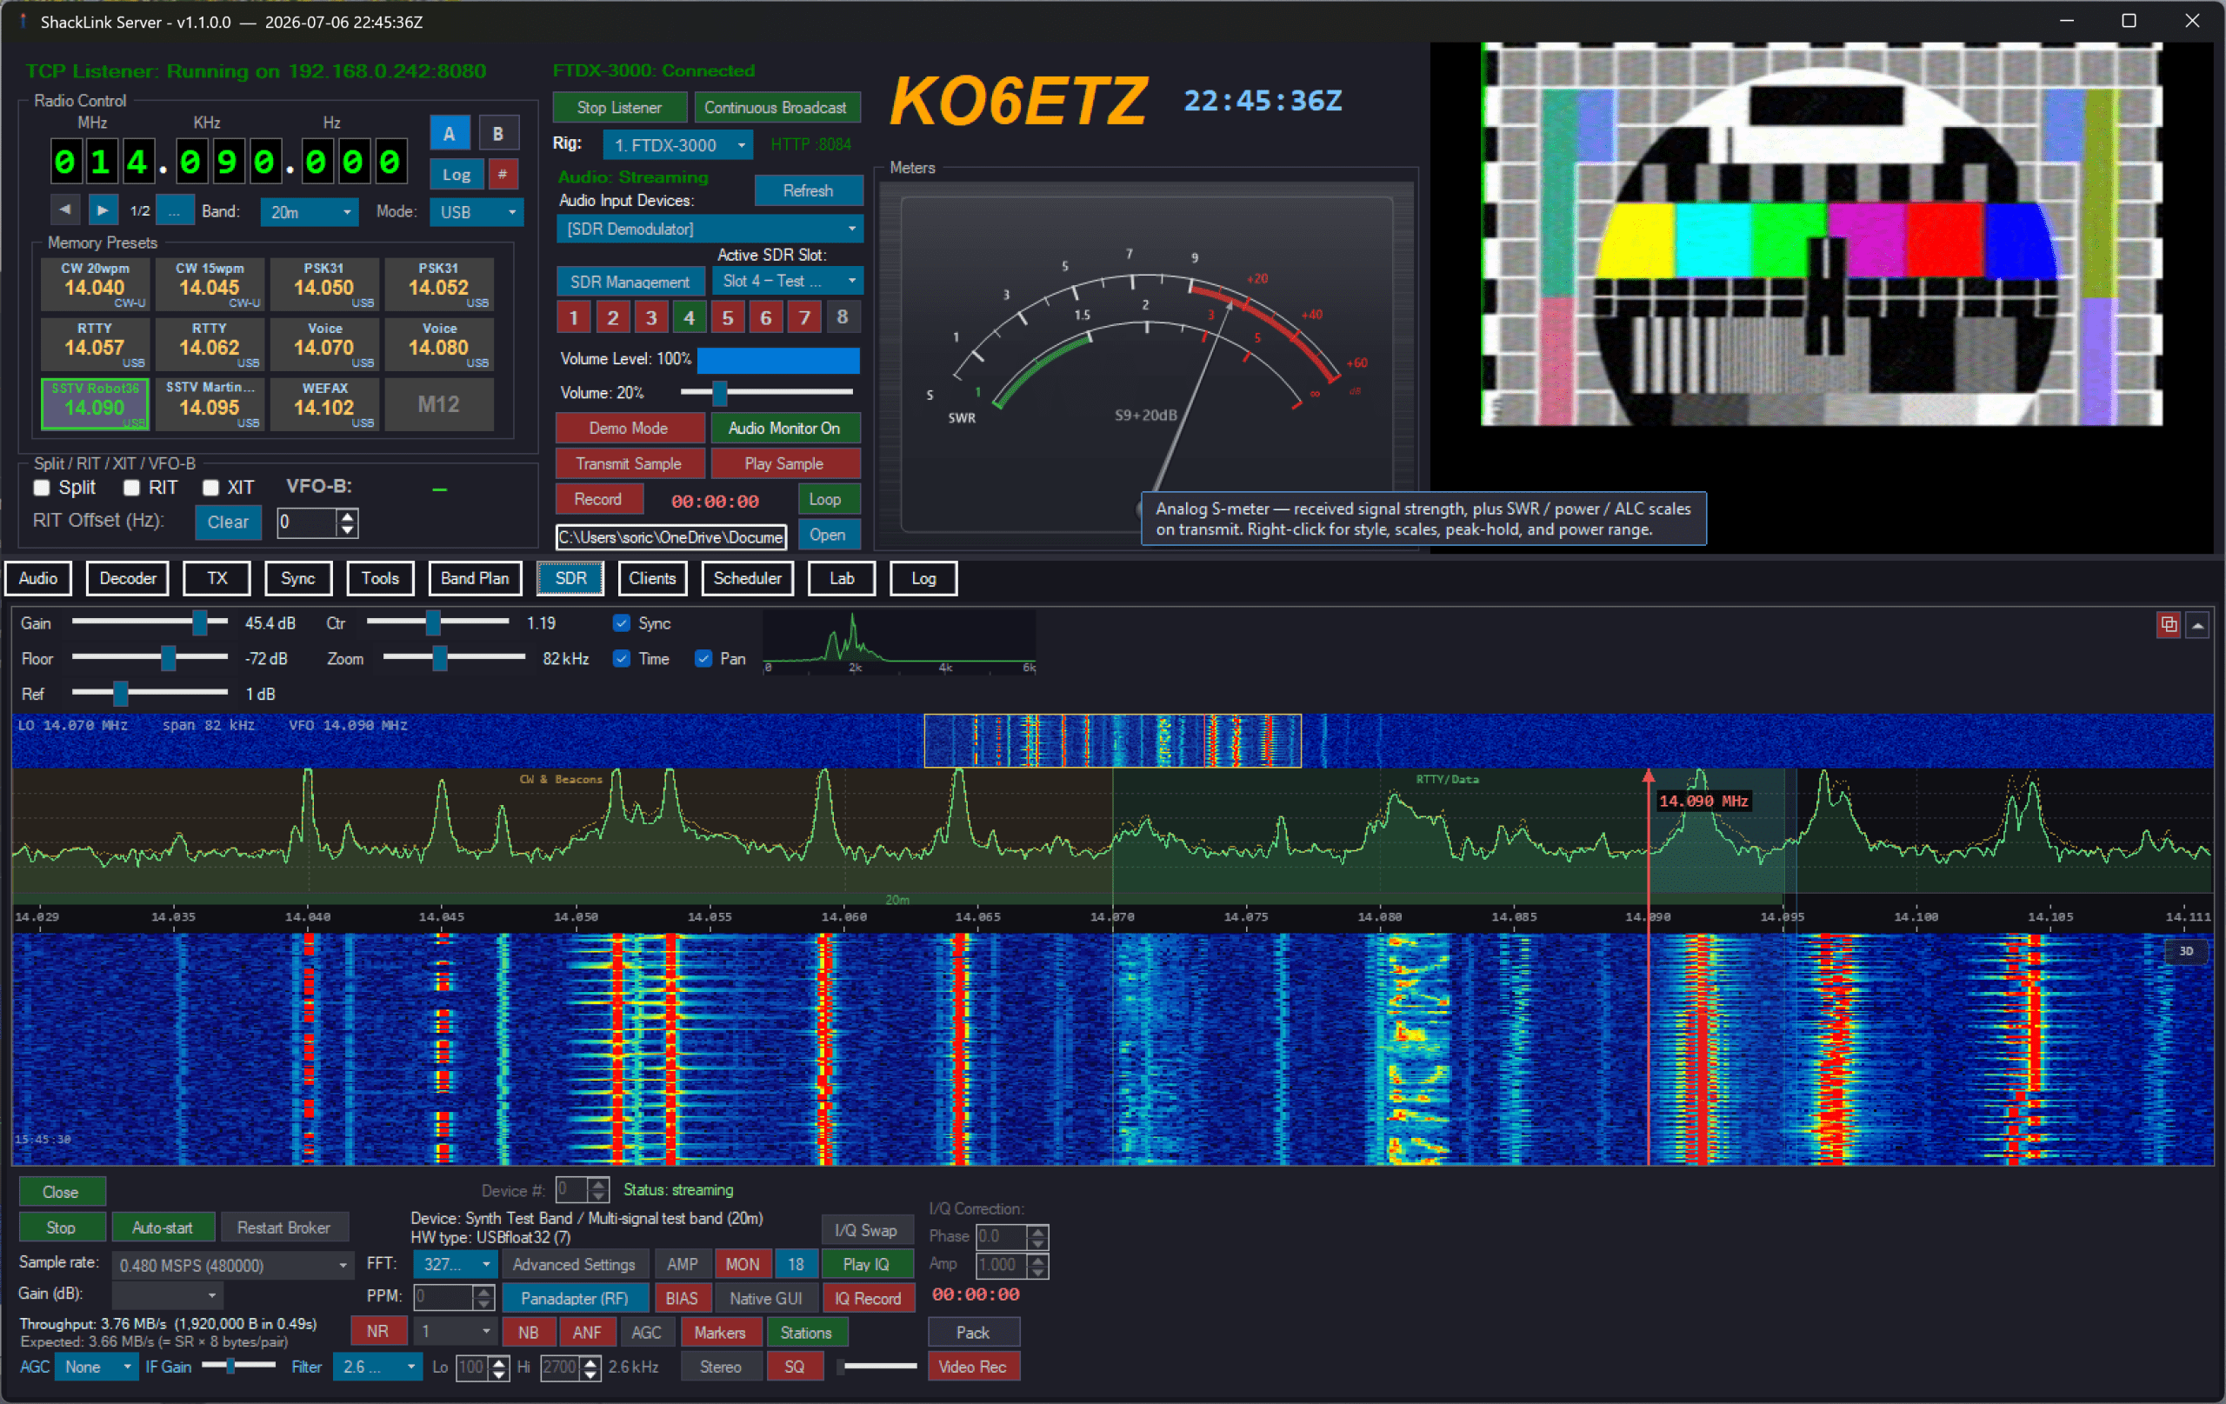
Task: Click the Video Rec button
Action: 973,1366
